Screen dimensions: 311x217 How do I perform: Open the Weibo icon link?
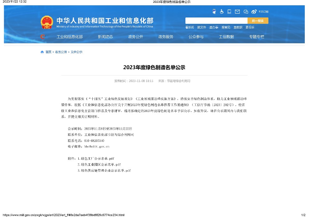click(x=254, y=12)
